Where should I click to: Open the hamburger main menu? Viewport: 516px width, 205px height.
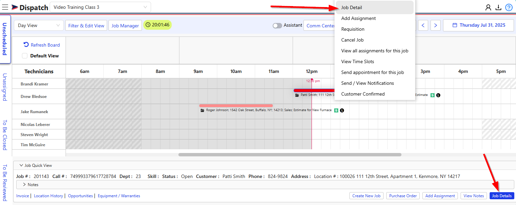click(x=5, y=7)
